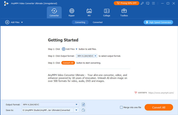The image size is (178, 115).
Task: Click the Getting Started heading
Action: pos(63,40)
